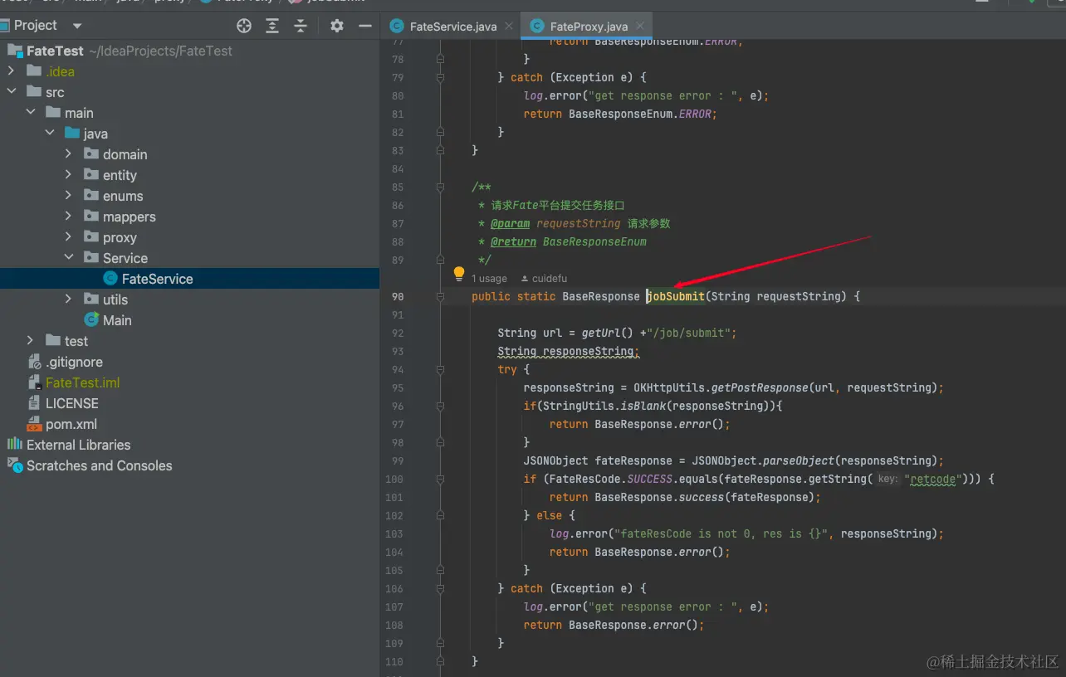Expand the test folder
This screenshot has height=677, width=1066.
(x=31, y=341)
